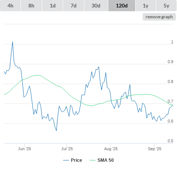Click the green SMA 50 legend swatch
Viewport: 177px width, 170px height.
(x=93, y=160)
